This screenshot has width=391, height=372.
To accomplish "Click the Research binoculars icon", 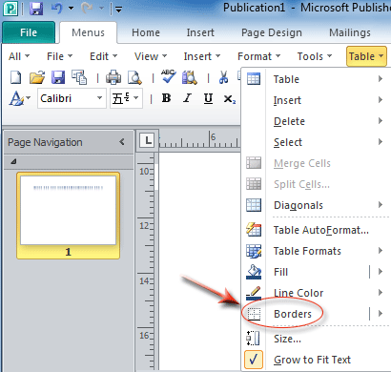I will pyautogui.click(x=190, y=77).
